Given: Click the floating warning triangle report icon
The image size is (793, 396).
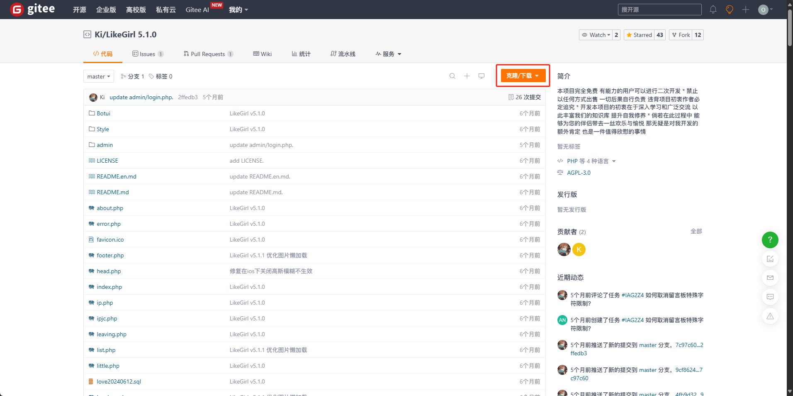Looking at the screenshot, I should point(770,316).
